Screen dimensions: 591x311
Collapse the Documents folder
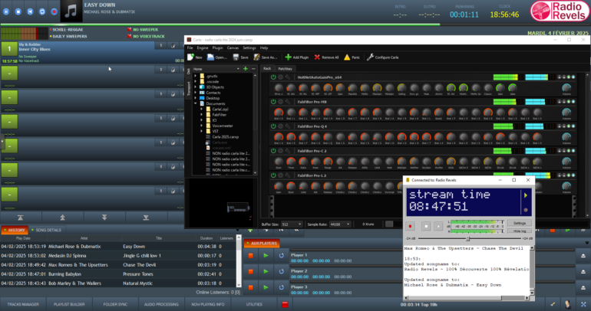[195, 103]
